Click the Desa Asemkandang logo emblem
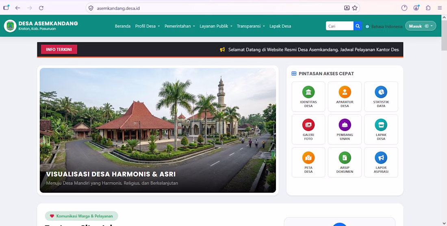 coord(10,26)
